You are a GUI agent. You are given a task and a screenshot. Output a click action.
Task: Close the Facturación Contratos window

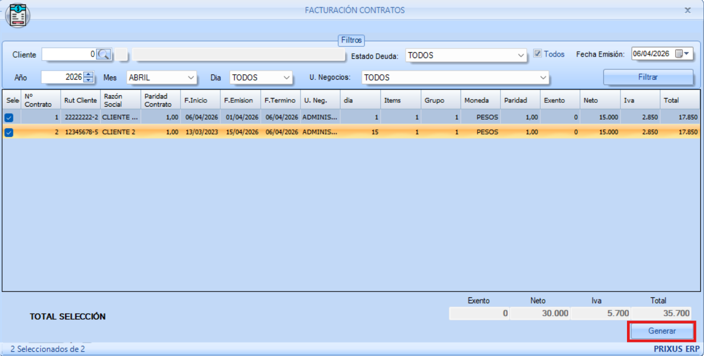[688, 10]
